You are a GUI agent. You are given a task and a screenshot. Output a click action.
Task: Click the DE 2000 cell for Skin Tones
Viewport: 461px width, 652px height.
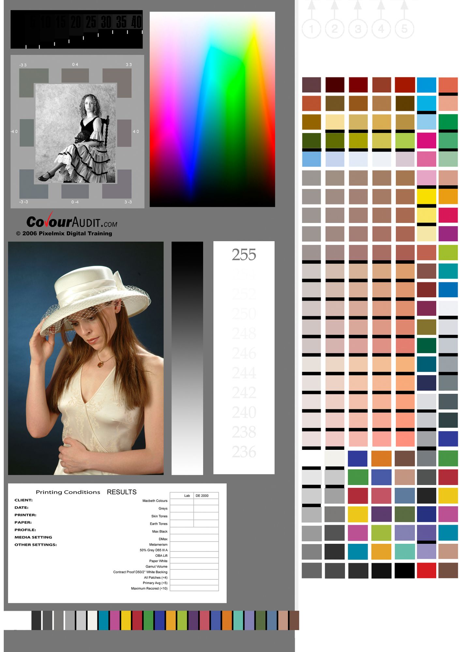click(x=206, y=516)
